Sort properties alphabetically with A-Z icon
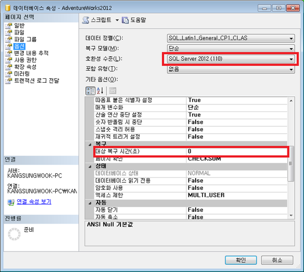Image resolution: width=304 pixels, height=272 pixels. pyautogui.click(x=100, y=90)
